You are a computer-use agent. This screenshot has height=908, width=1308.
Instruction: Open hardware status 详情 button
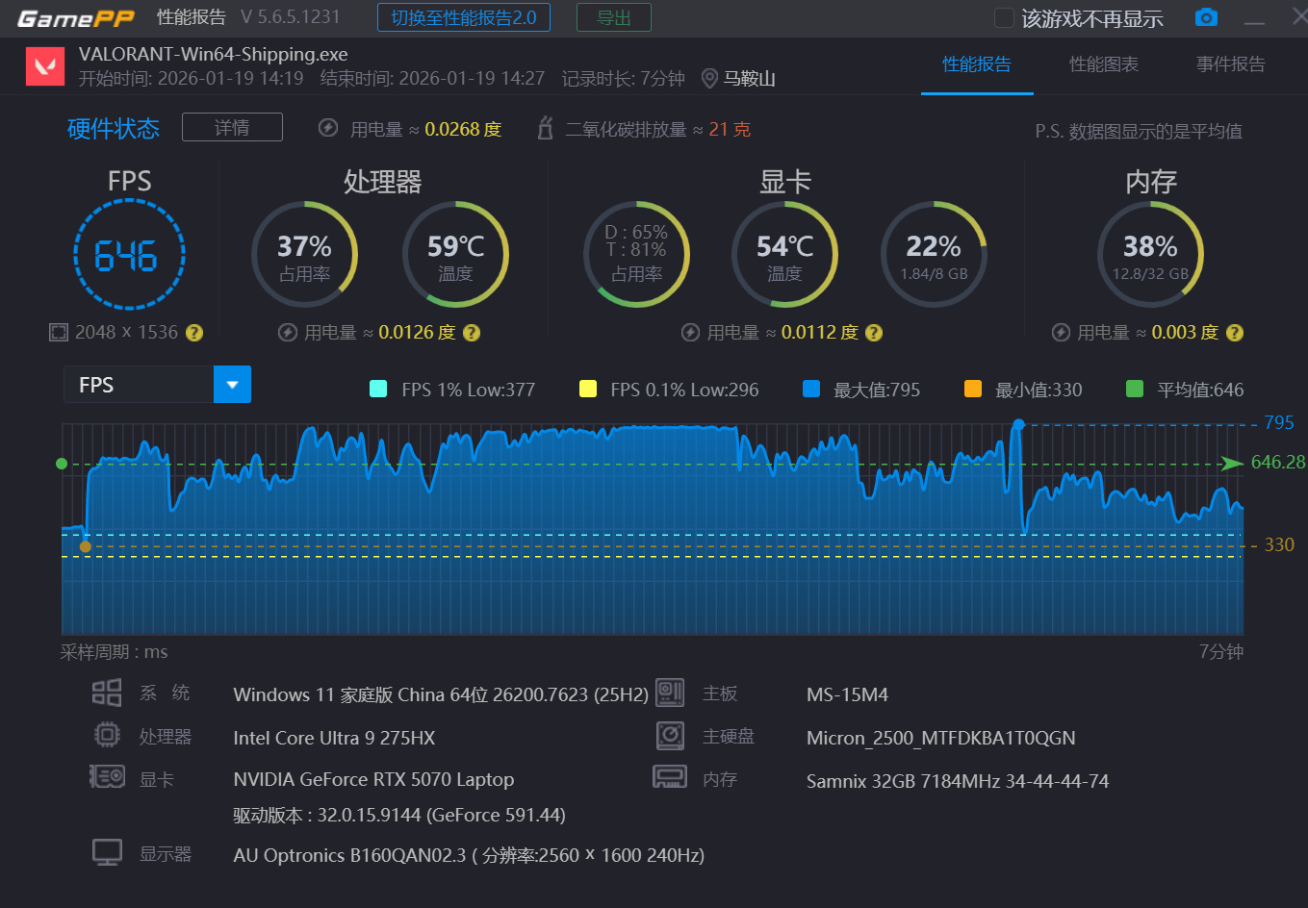[232, 128]
